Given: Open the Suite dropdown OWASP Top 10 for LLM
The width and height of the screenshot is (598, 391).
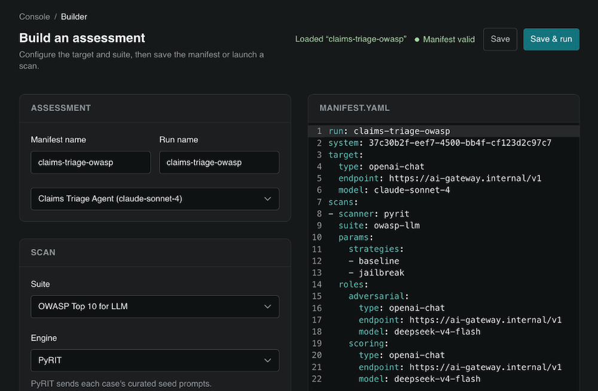Looking at the screenshot, I should click(155, 306).
